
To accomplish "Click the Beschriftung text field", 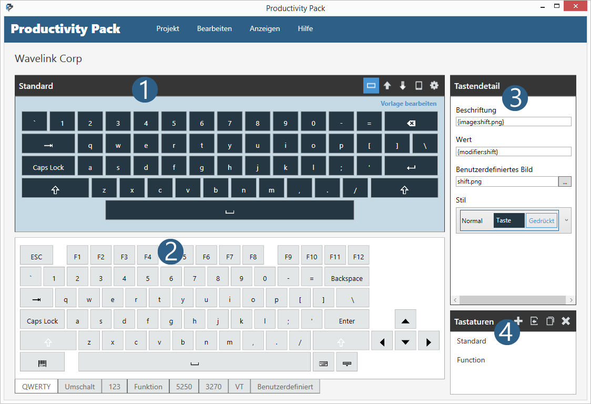I will point(513,122).
